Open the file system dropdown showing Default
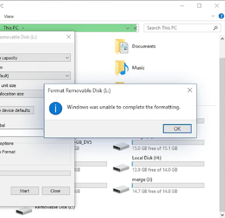Viewport: 225px width, 218px height. (35, 76)
